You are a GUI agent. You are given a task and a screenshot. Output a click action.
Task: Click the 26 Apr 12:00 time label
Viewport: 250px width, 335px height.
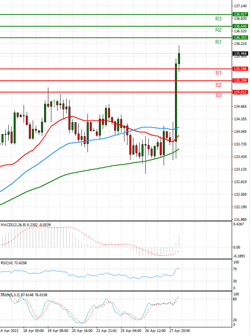(x=155, y=331)
